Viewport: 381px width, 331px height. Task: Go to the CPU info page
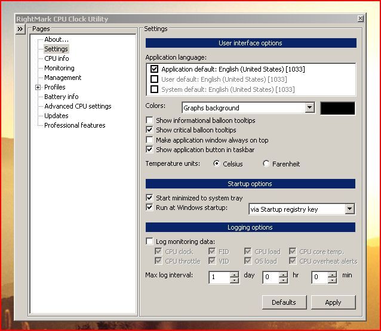(57, 58)
